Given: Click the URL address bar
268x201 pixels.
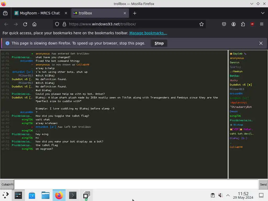Looking at the screenshot, I should 129,24.
